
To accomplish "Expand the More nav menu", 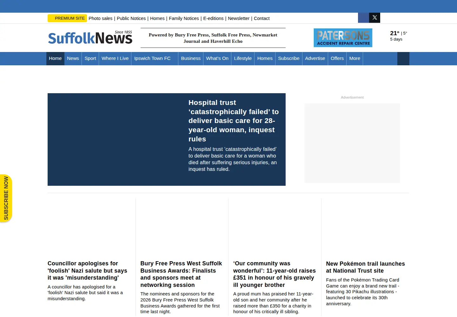I will (x=354, y=59).
